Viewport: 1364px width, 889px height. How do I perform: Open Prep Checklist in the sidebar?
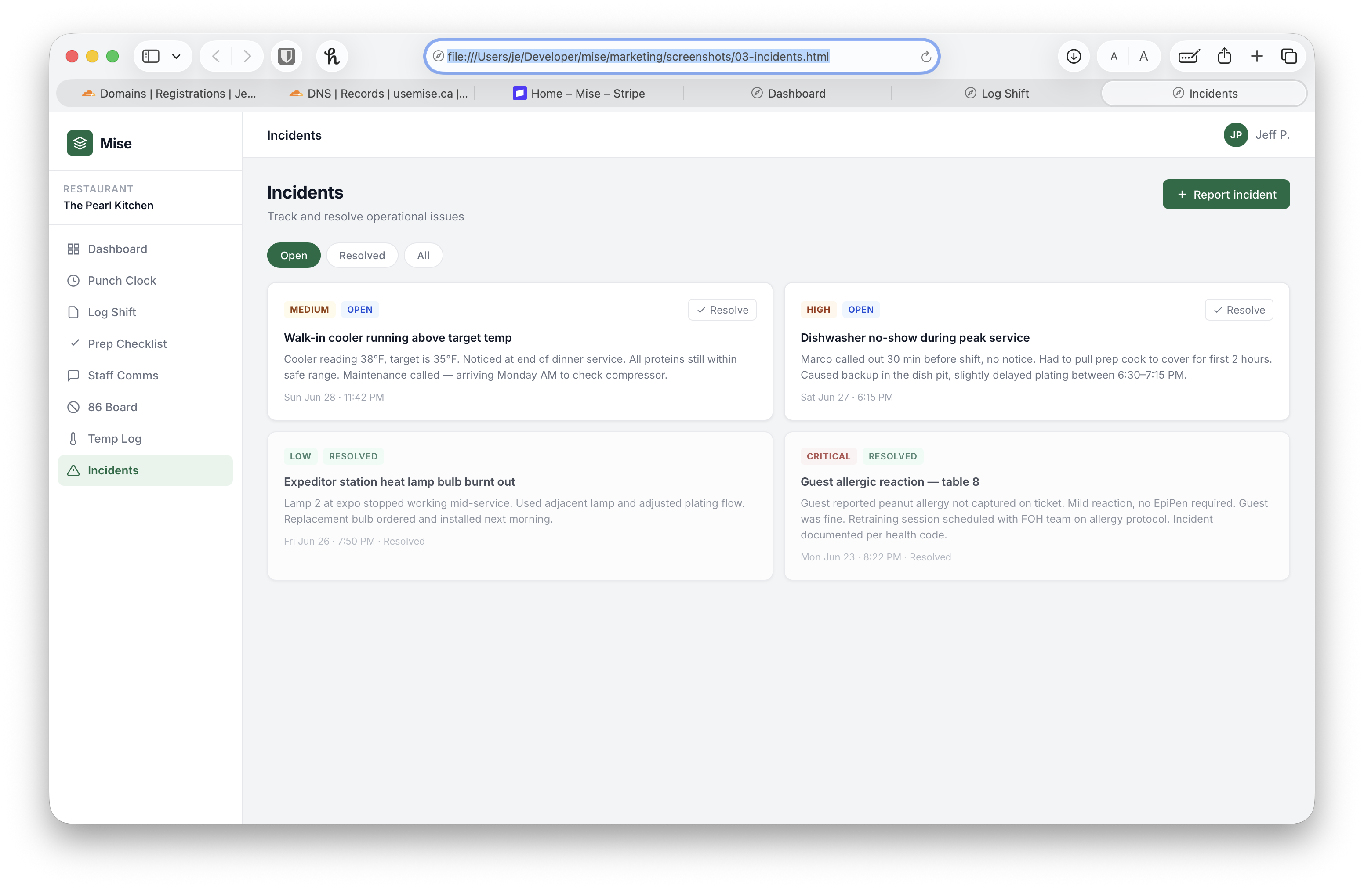point(145,343)
